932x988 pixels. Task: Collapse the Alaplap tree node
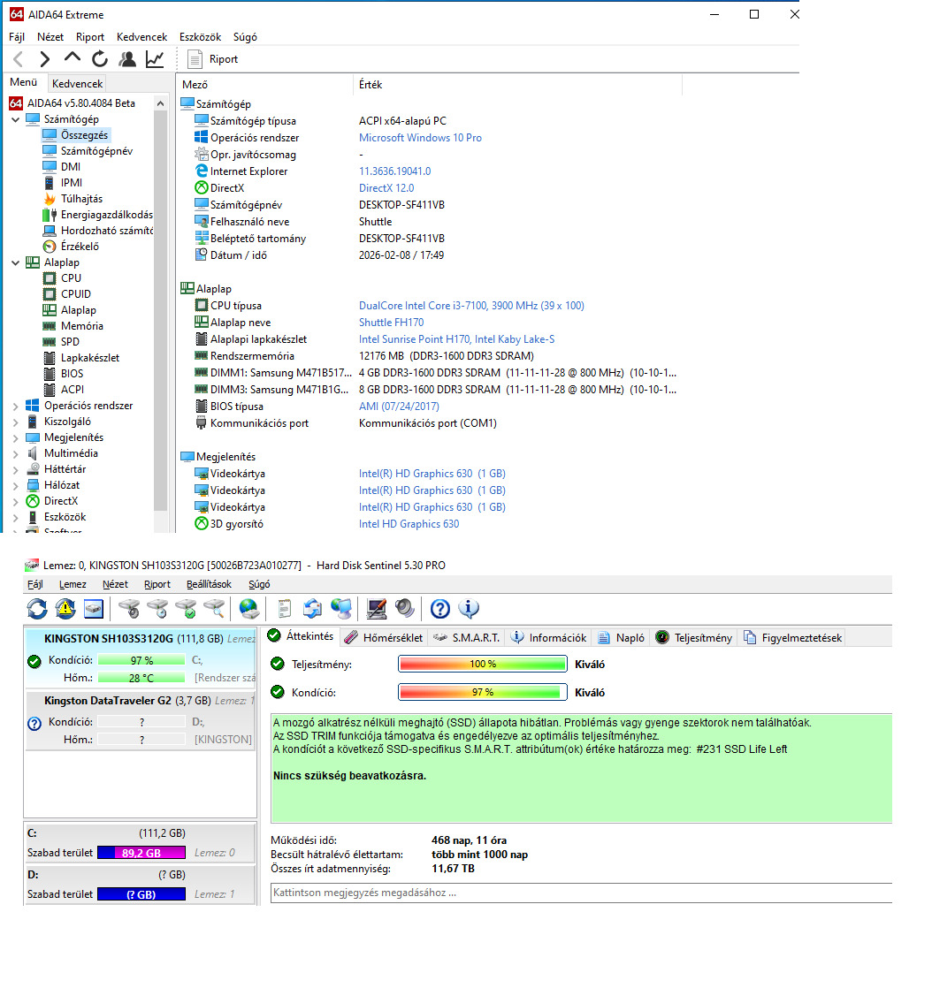16,262
